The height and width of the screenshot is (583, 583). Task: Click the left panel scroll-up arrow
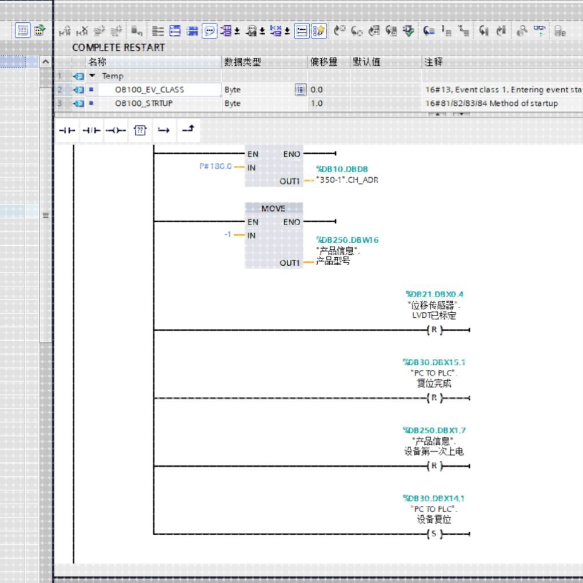pyautogui.click(x=45, y=62)
